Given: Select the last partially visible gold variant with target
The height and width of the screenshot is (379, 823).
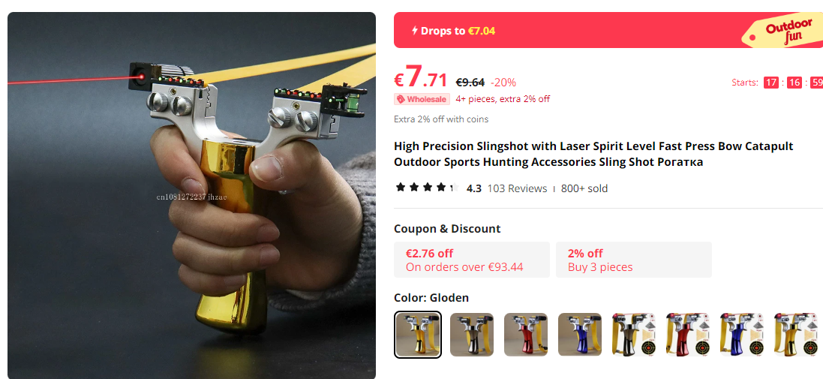Looking at the screenshot, I should pyautogui.click(x=796, y=335).
